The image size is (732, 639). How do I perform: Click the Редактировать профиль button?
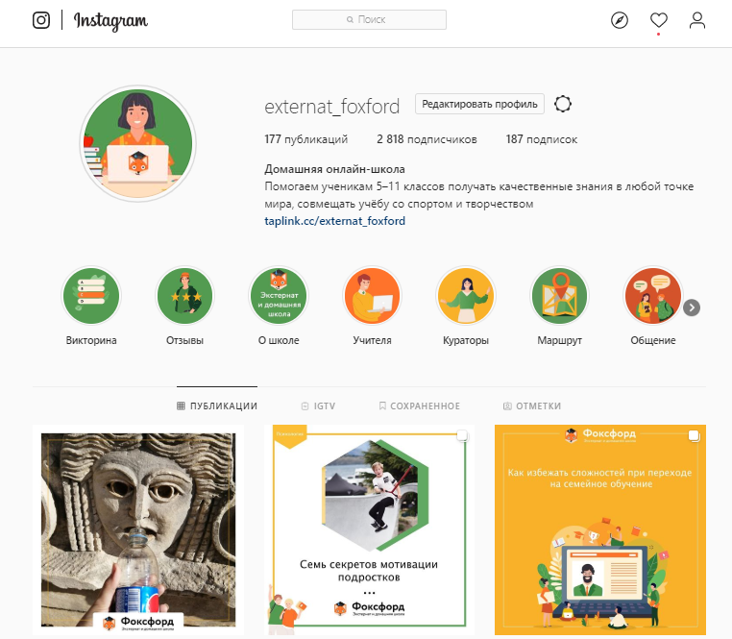click(x=479, y=104)
